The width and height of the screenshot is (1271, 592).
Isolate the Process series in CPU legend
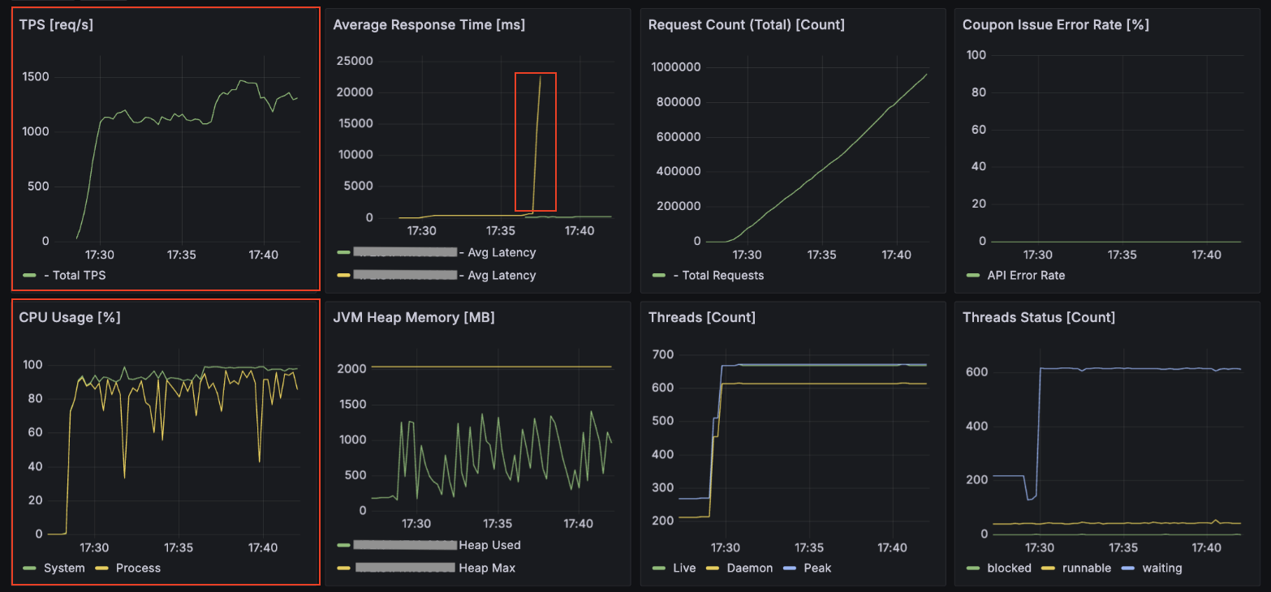(x=138, y=568)
